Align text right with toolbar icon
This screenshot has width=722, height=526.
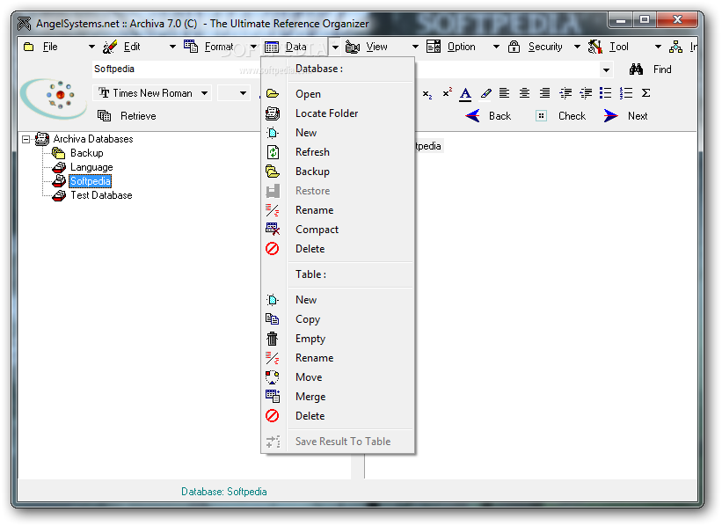[x=544, y=93]
